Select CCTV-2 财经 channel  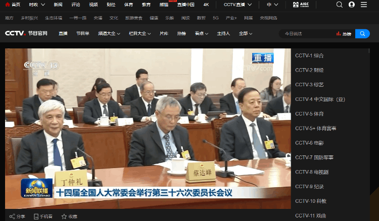point(309,70)
